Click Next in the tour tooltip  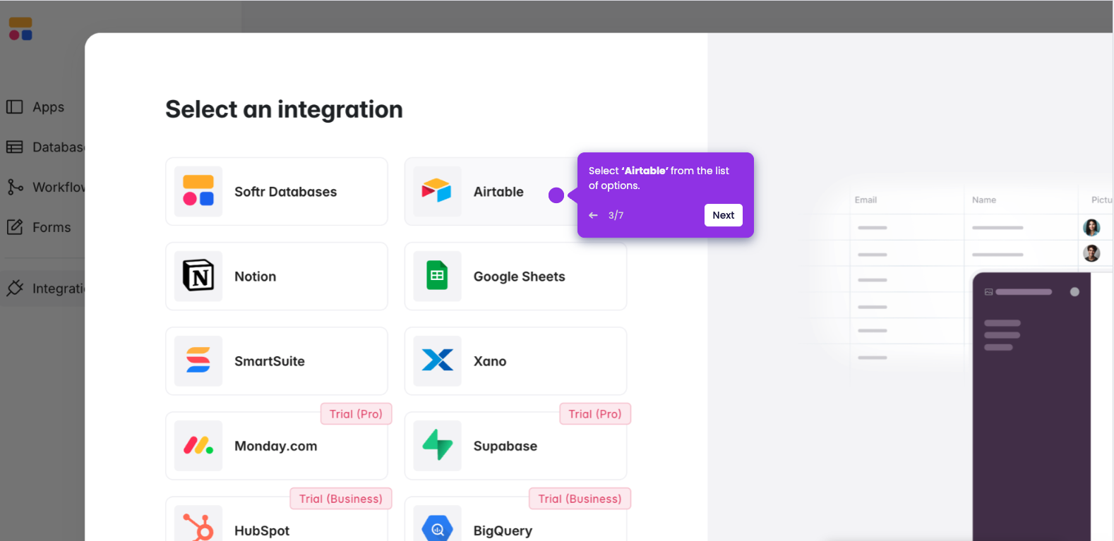coord(724,215)
